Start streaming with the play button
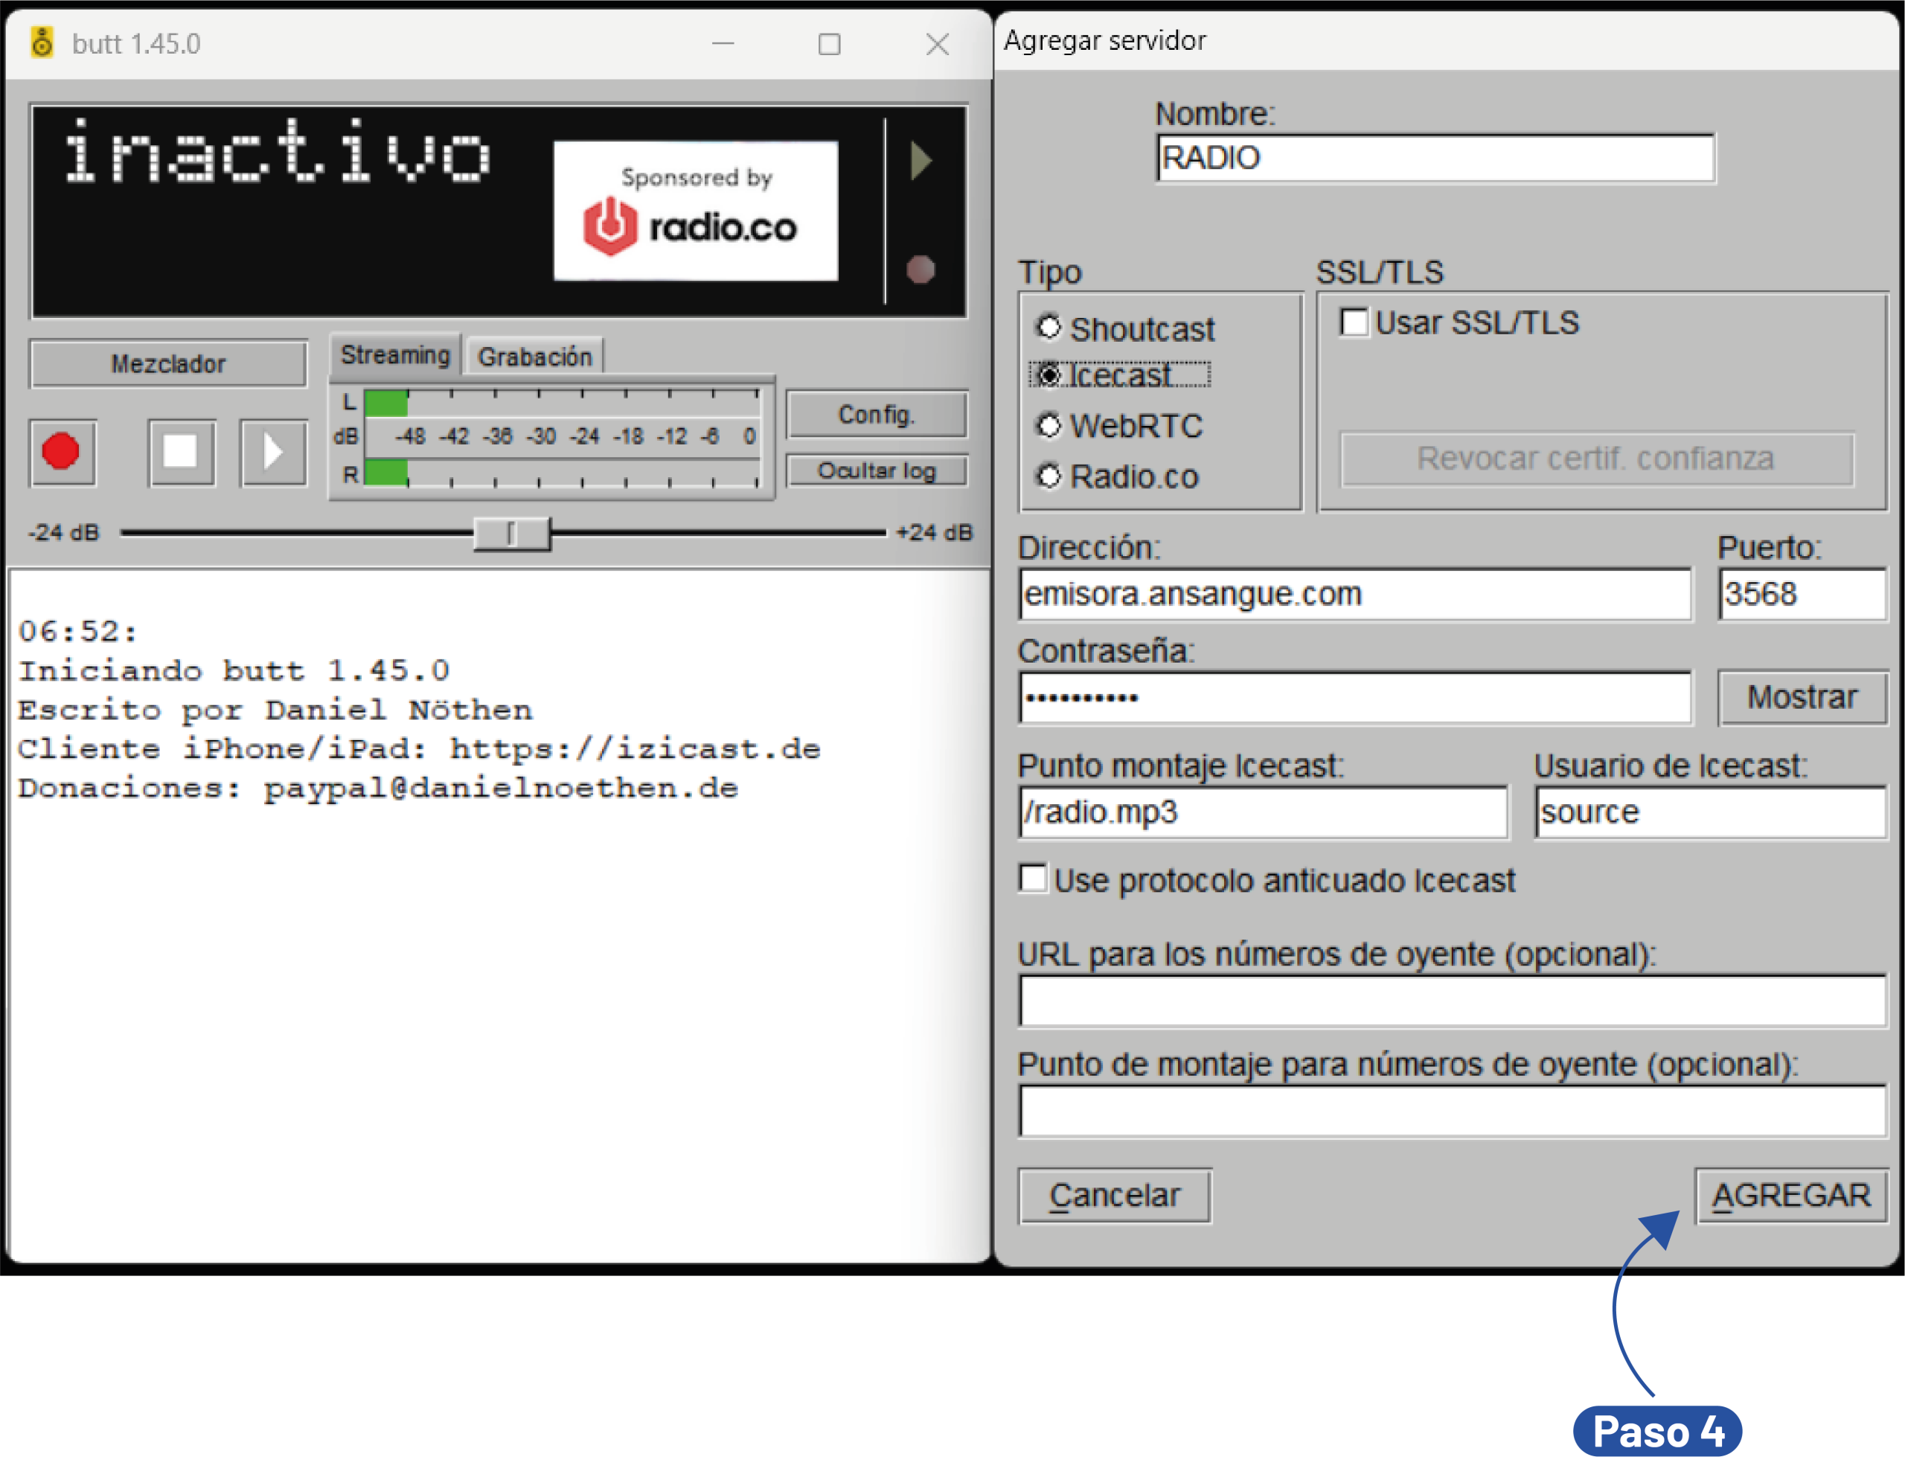The image size is (1905, 1457). (273, 452)
